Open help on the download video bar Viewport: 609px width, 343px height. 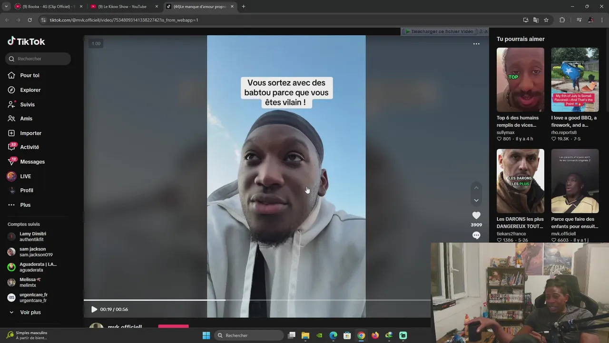coord(480,31)
